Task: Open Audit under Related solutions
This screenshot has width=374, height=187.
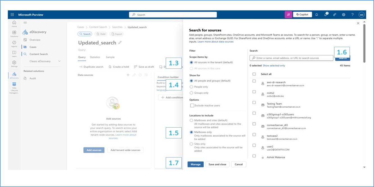Action: point(33,78)
